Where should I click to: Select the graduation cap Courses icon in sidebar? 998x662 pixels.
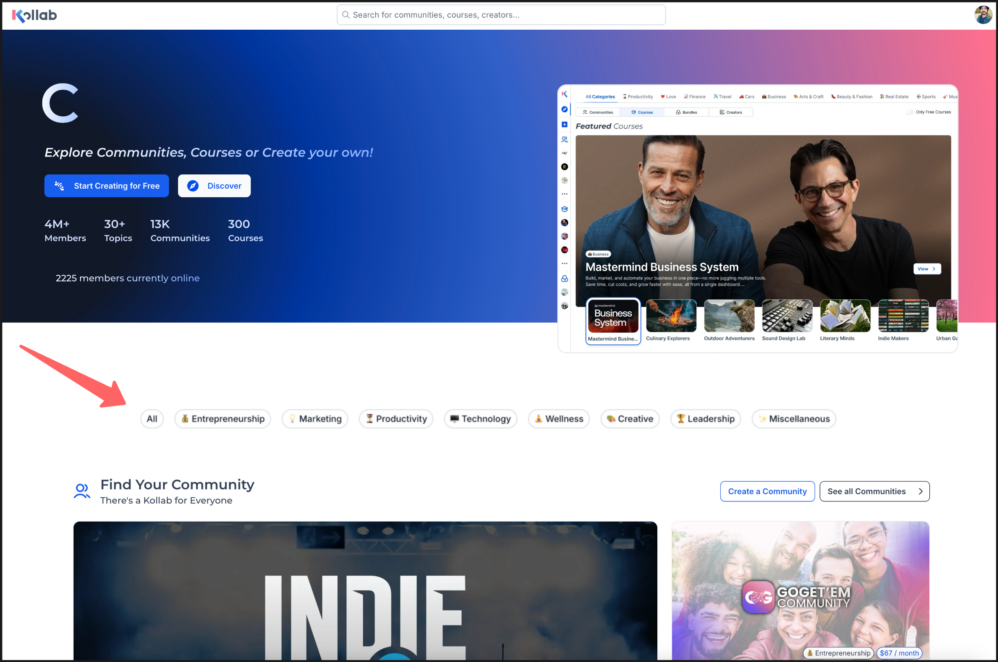[565, 209]
